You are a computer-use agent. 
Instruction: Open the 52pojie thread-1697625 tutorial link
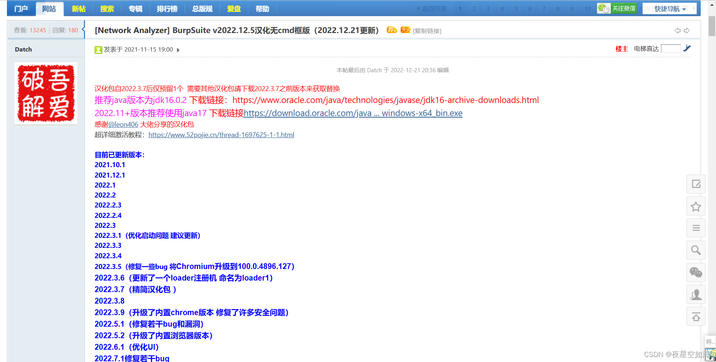221,135
